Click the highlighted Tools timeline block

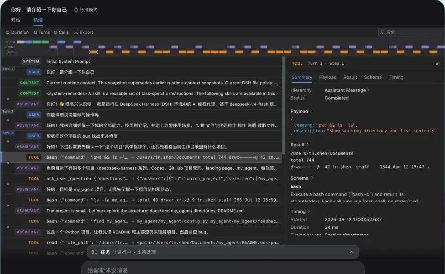94,52
